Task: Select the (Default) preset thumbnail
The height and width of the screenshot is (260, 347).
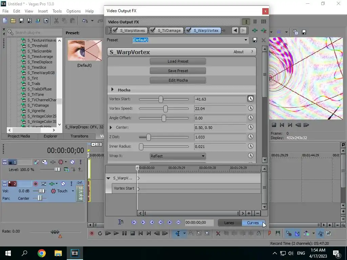Action: tap(84, 51)
